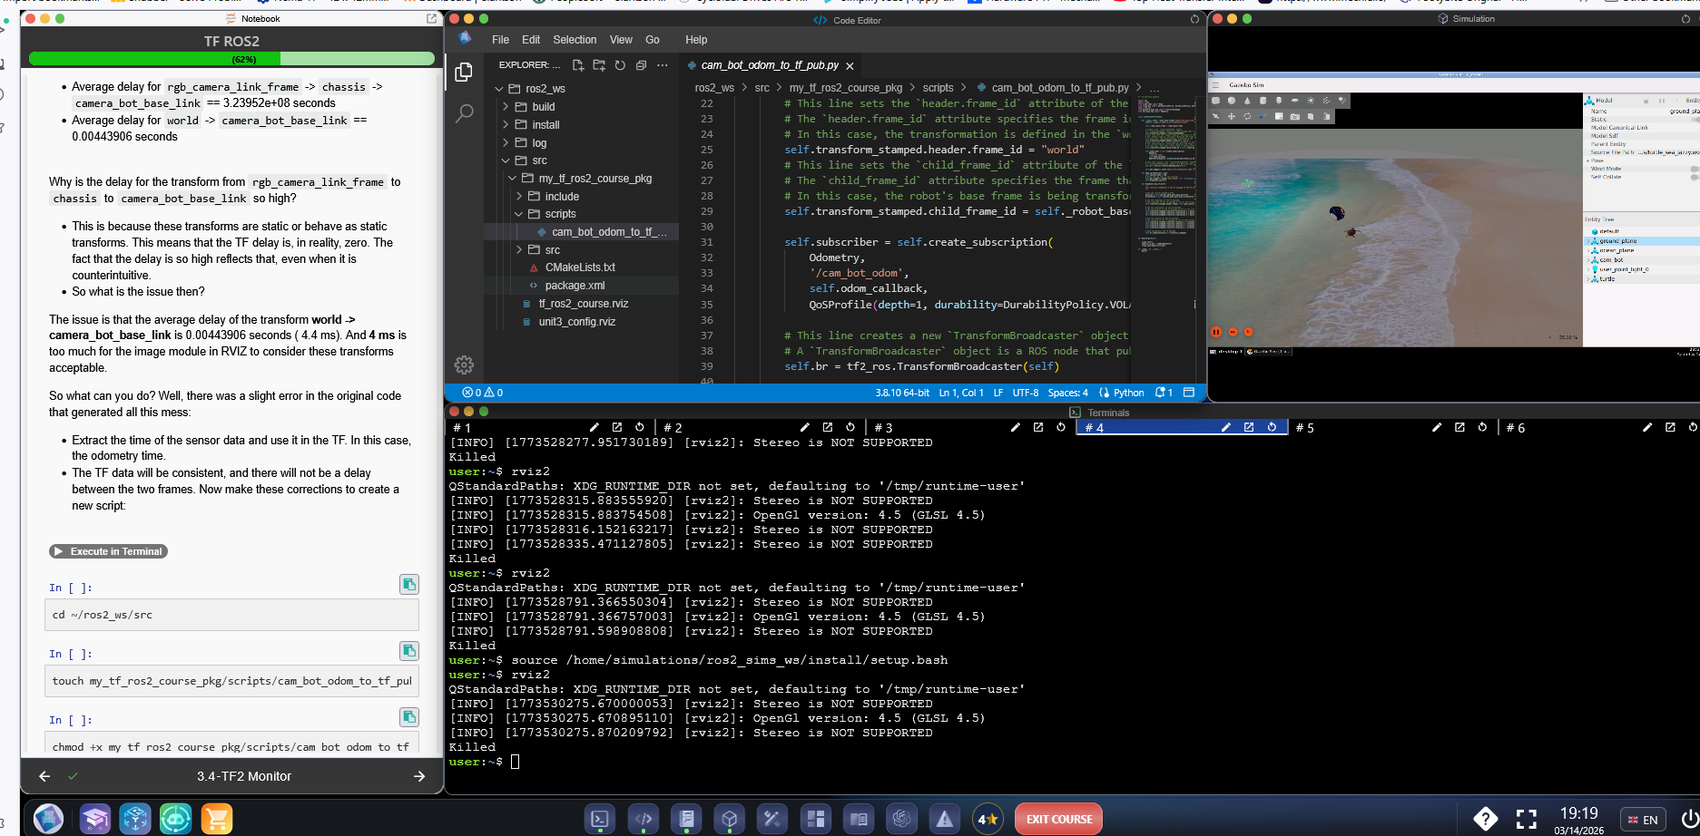Click the TF ROS2 course progress bar
1700x836 pixels.
[231, 59]
